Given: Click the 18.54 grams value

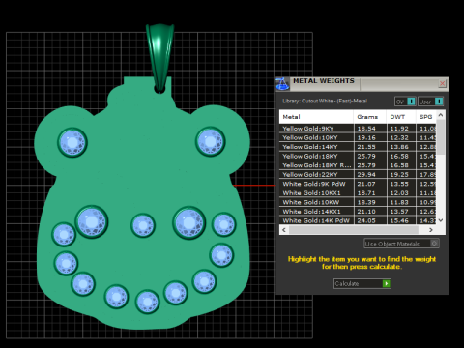Looking at the screenshot, I should tap(366, 129).
